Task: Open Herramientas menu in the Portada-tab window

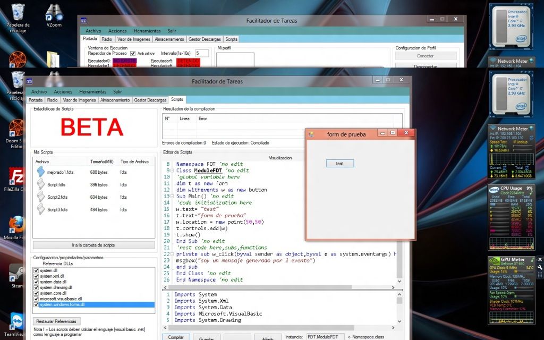Action: (147, 31)
